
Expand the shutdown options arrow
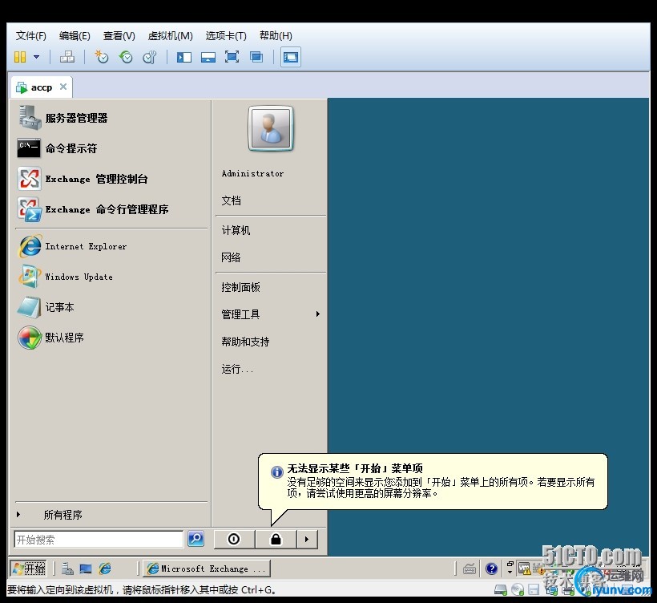307,539
